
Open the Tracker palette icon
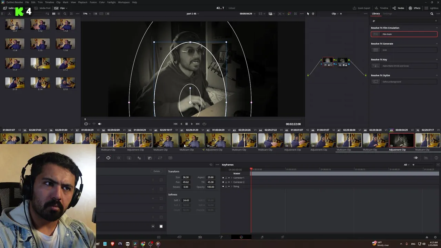pos(119,158)
